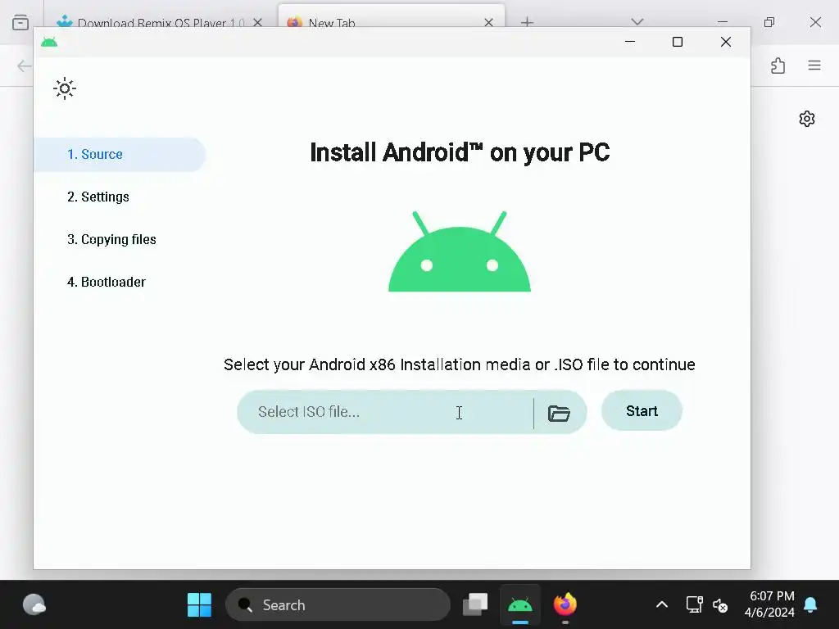Close the Android installer window

(726, 42)
